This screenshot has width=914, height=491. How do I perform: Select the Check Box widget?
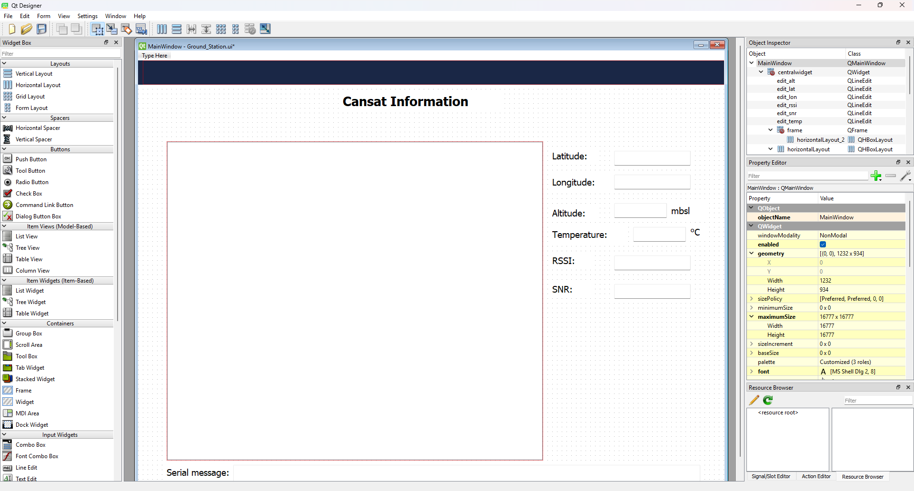click(29, 194)
